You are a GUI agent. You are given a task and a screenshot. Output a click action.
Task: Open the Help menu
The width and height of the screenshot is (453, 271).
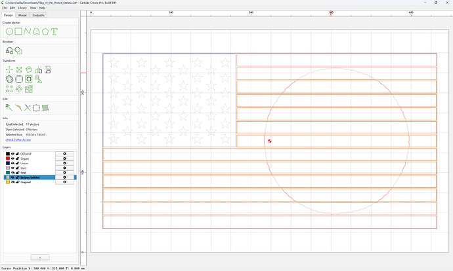(x=42, y=8)
